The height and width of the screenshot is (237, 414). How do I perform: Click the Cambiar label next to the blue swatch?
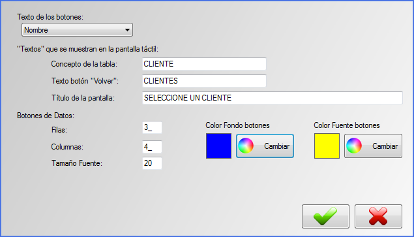point(276,146)
